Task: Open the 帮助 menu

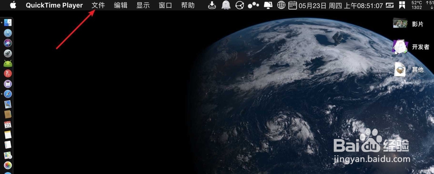Action: [187, 5]
